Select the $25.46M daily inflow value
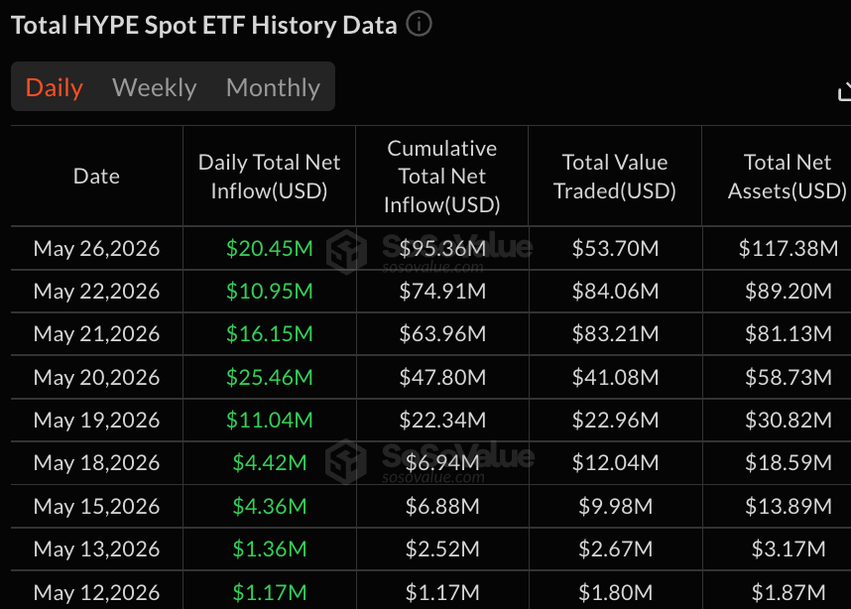The width and height of the screenshot is (851, 609). click(270, 377)
